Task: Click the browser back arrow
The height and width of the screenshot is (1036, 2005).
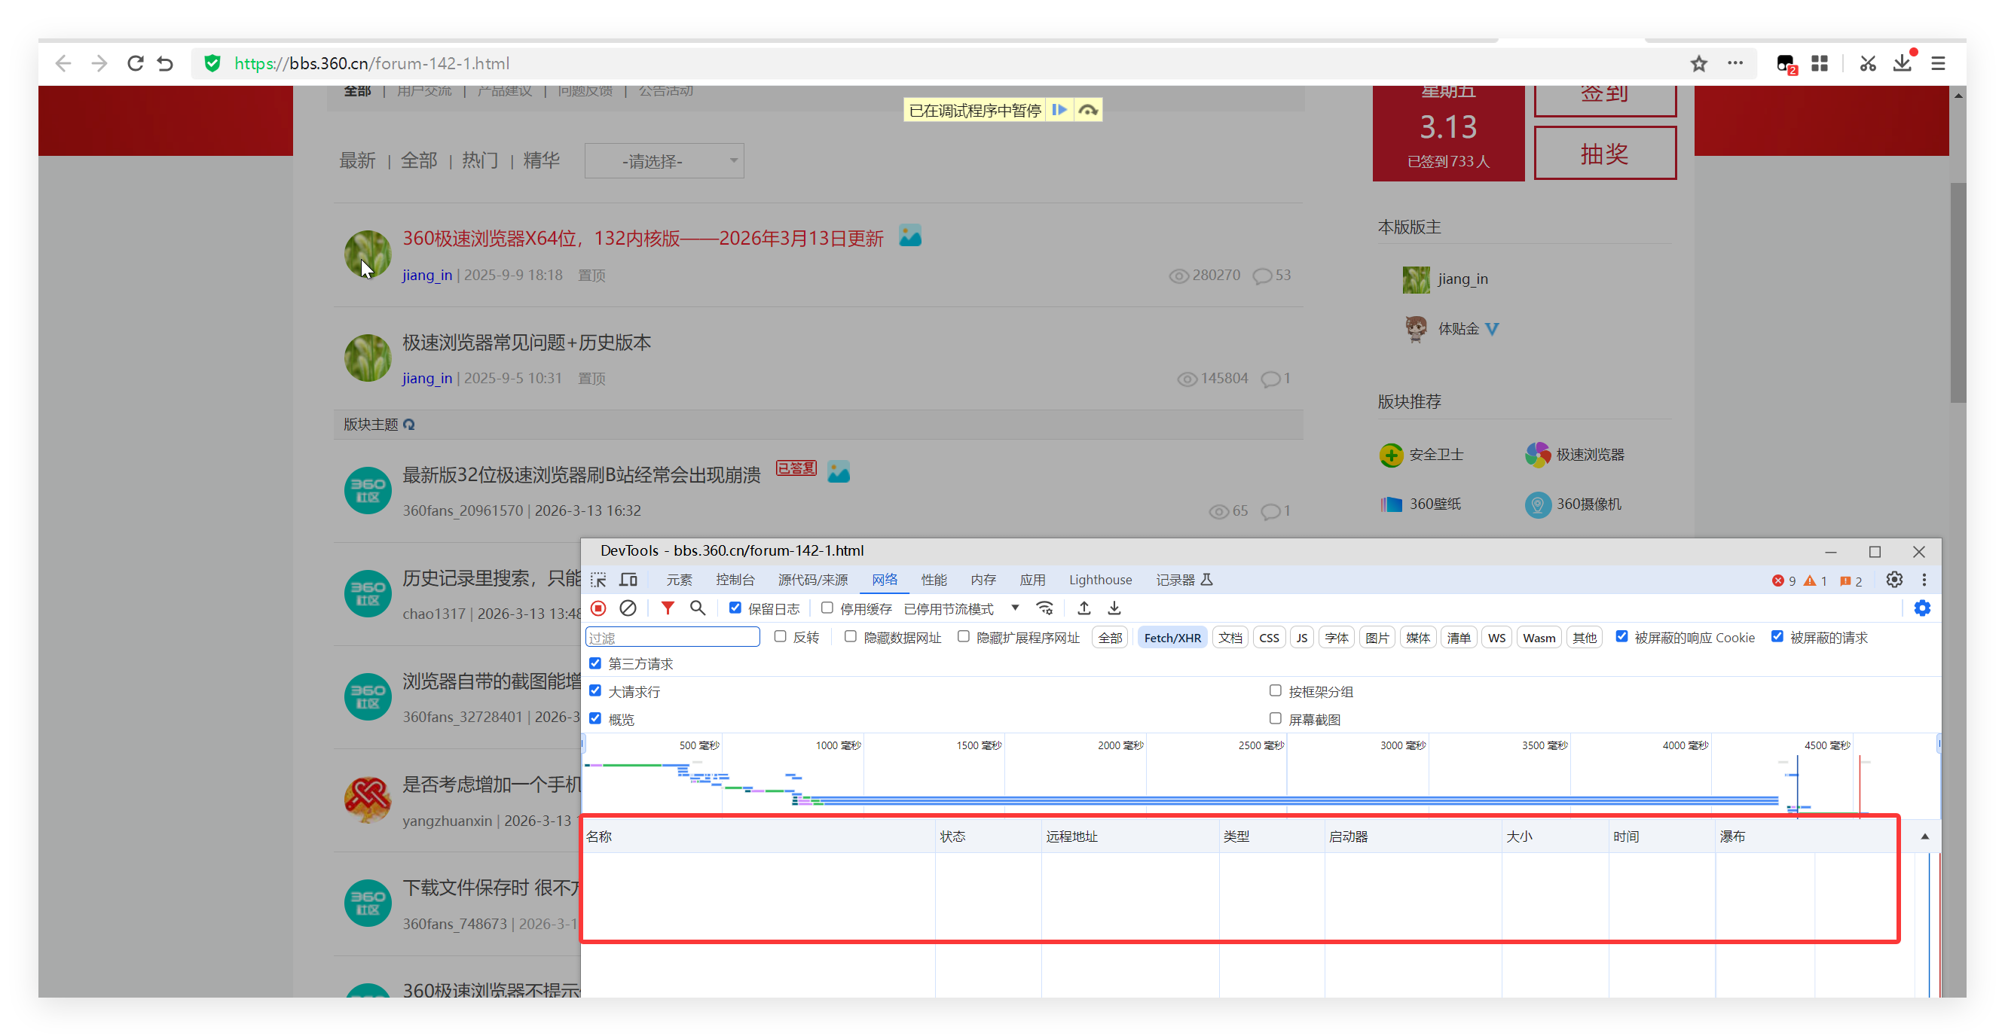Action: pyautogui.click(x=63, y=63)
